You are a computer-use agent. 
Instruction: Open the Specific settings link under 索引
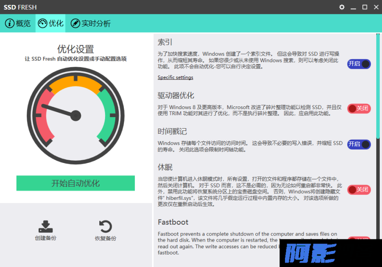pos(175,77)
